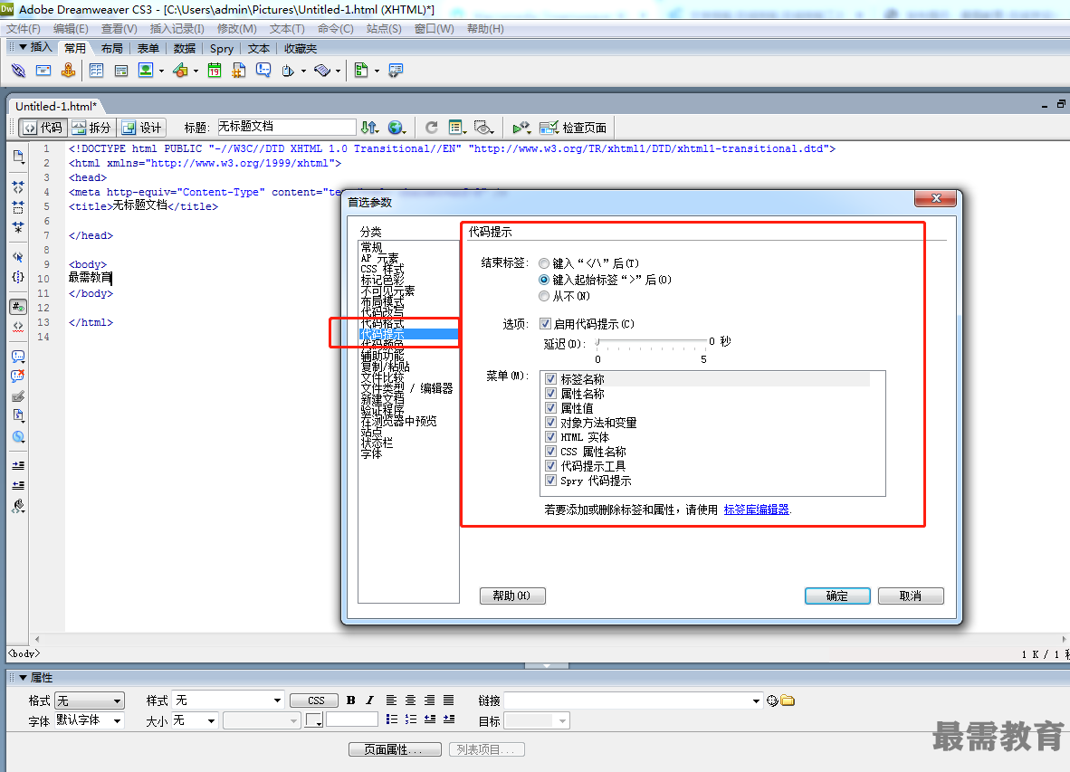The width and height of the screenshot is (1070, 772).
Task: Switch to the Spry insert tab
Action: coord(222,49)
